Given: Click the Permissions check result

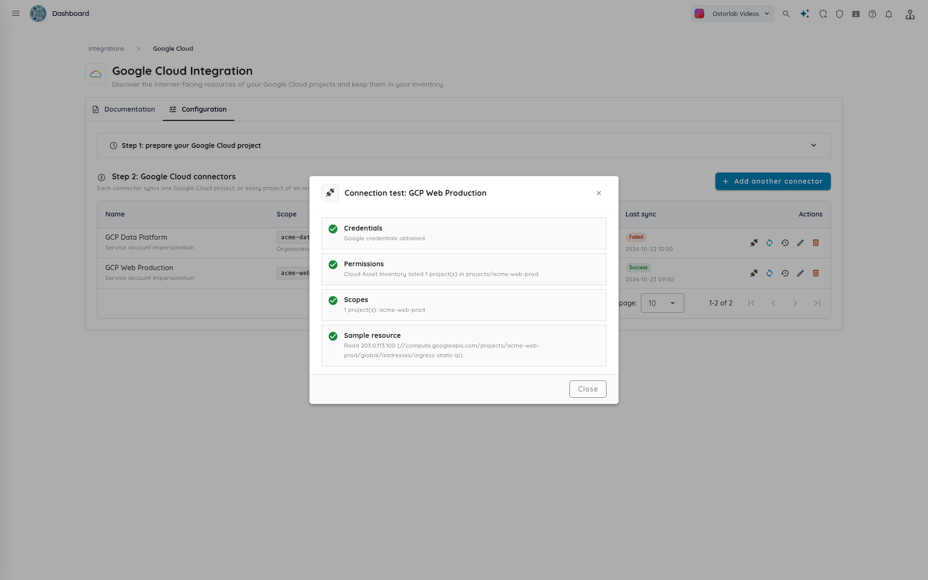Looking at the screenshot, I should [464, 269].
